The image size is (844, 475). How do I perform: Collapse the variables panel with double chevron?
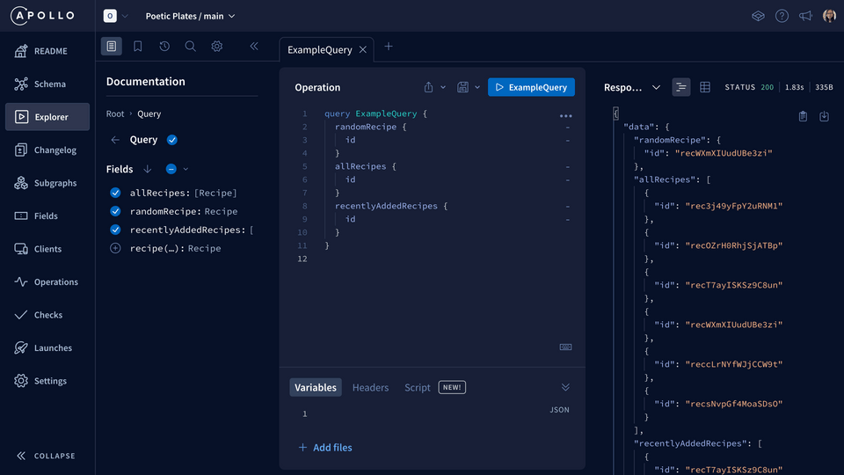[x=565, y=387]
